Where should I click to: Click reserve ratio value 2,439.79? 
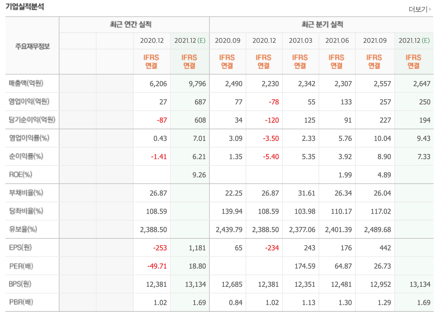click(x=229, y=230)
